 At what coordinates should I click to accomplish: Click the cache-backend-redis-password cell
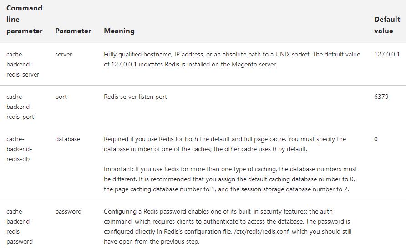[x=20, y=226]
